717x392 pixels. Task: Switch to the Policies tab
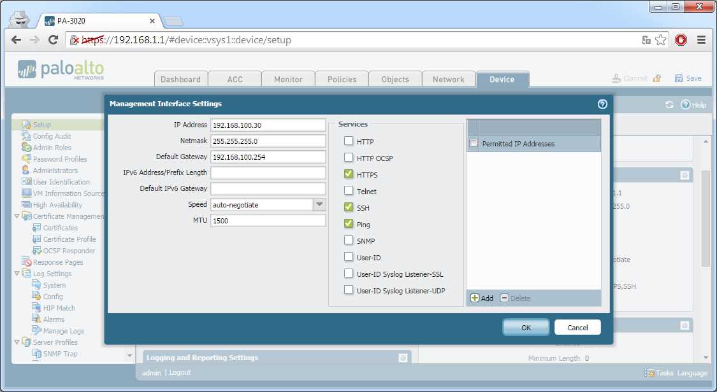[342, 79]
